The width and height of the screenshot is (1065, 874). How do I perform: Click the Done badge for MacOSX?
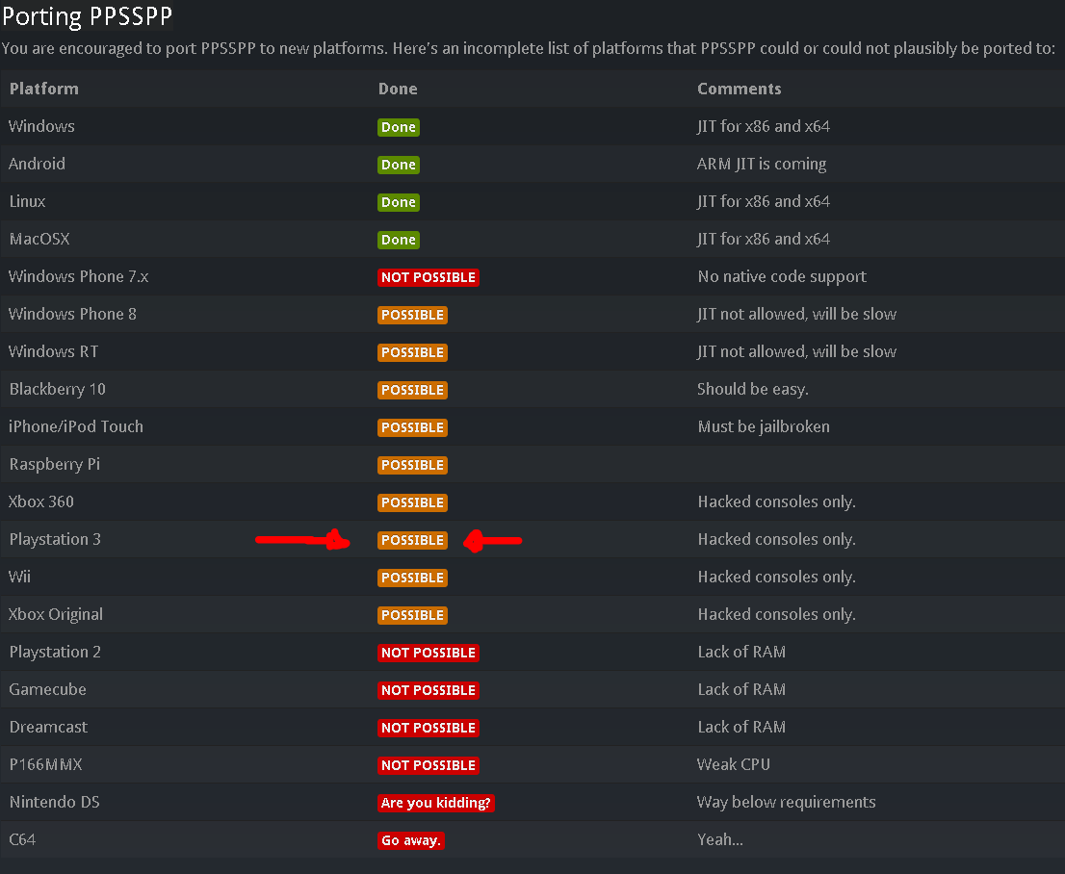pyautogui.click(x=398, y=240)
